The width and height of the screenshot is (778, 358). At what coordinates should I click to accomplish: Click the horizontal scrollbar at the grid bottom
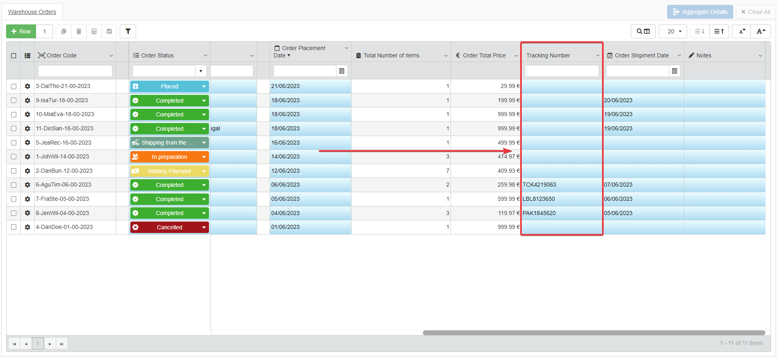point(593,333)
